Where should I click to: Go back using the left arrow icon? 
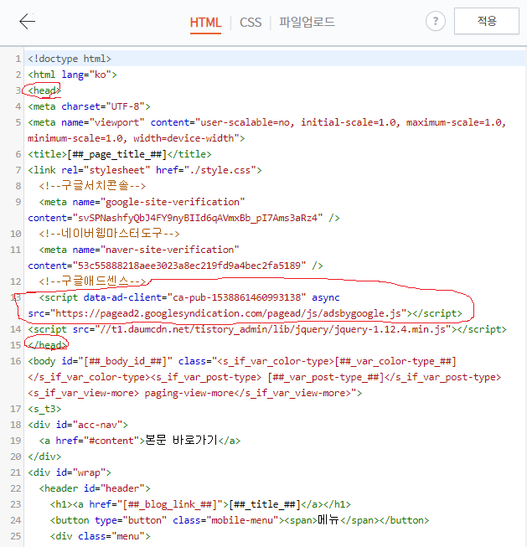pos(27,22)
